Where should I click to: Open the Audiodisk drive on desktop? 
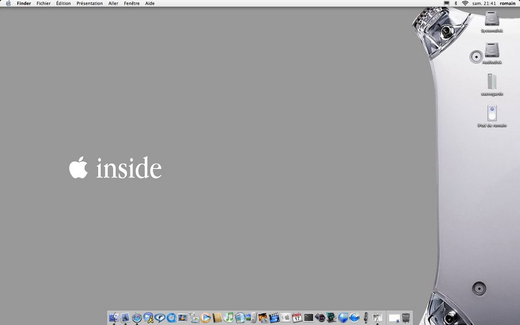(492, 52)
